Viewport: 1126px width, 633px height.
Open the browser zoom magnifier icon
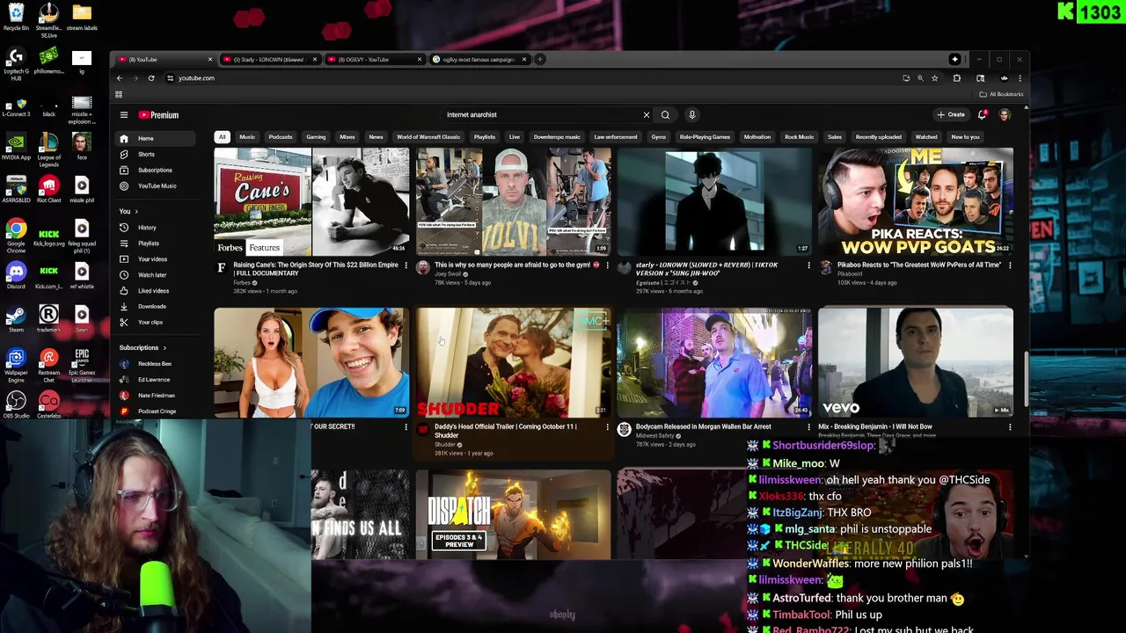click(x=920, y=78)
